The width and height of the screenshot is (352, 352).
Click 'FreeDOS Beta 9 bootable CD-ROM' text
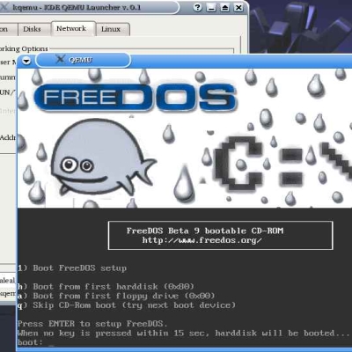pyautogui.click(x=205, y=231)
